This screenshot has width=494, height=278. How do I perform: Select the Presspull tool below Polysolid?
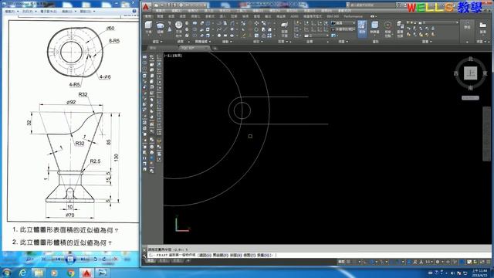pos(170,29)
